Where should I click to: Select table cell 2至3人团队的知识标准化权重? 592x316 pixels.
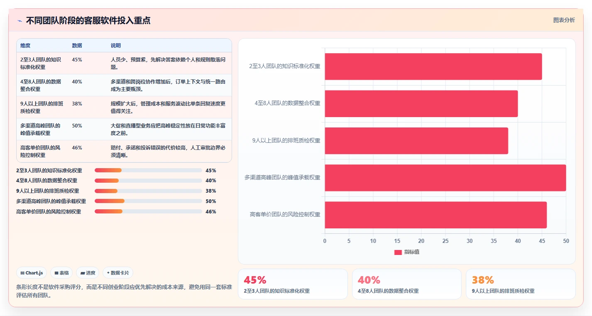tap(42, 63)
